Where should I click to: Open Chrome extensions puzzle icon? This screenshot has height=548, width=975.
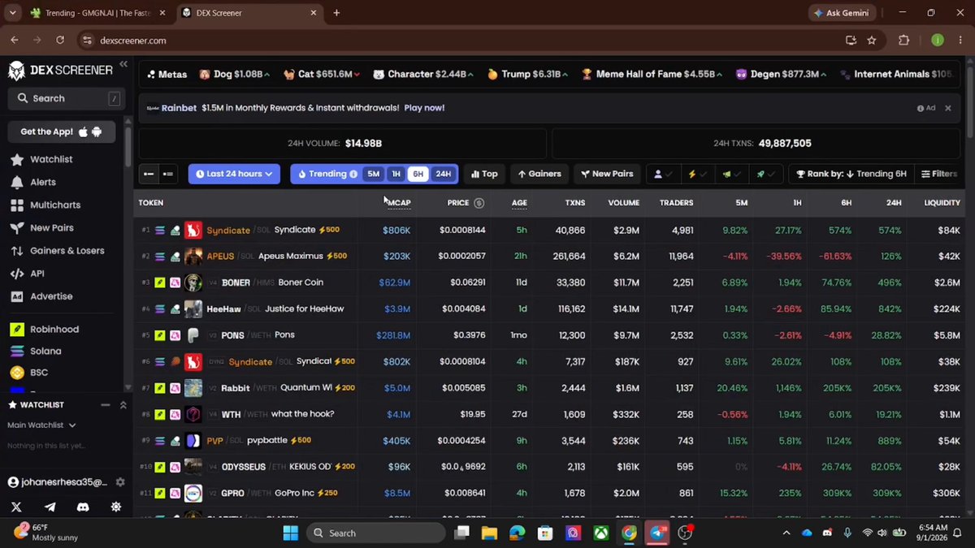click(903, 40)
